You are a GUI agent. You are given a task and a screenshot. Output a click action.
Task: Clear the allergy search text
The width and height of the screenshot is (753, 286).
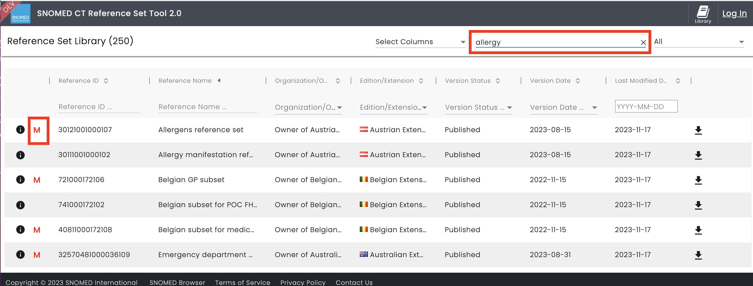643,43
